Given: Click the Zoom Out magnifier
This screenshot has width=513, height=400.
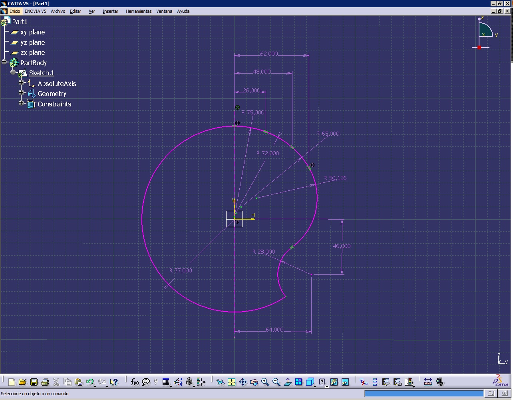Looking at the screenshot, I should tap(276, 382).
